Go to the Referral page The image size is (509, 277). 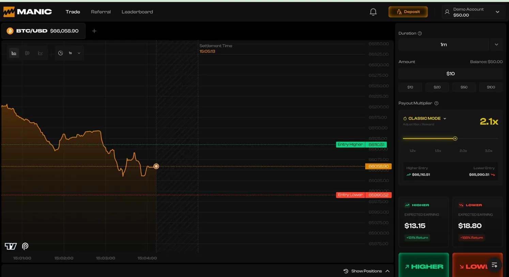[101, 12]
